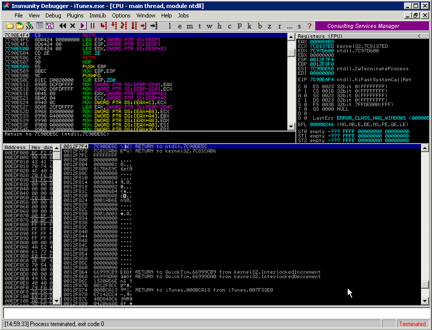Viewport: 432px width, 330px height.
Task: Restart the program with rewind icon
Action: (62, 26)
